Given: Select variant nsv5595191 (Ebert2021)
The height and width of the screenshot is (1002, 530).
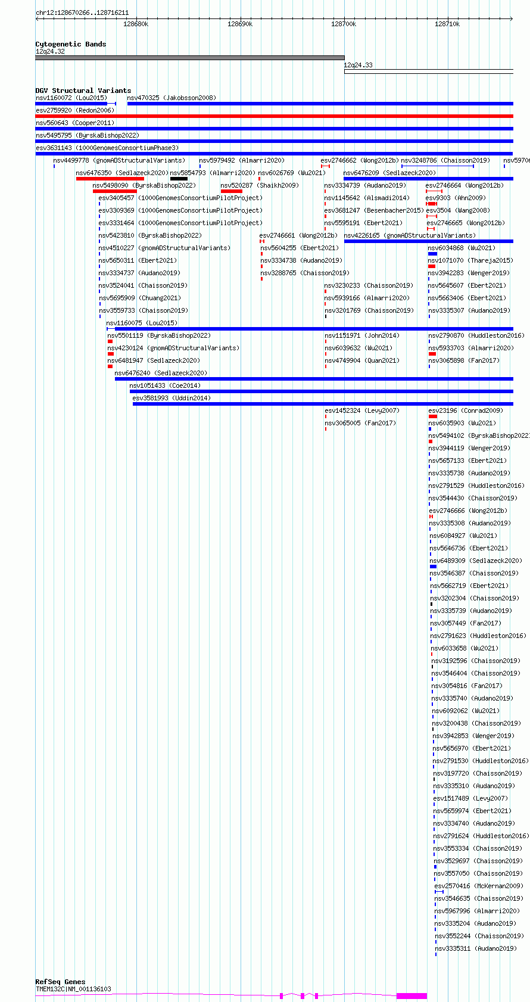Looking at the screenshot, I should [363, 223].
